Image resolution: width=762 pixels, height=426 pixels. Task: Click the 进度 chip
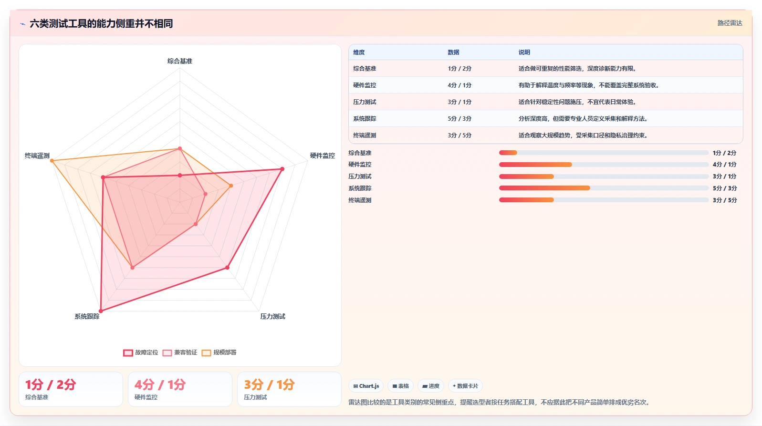[x=431, y=386]
